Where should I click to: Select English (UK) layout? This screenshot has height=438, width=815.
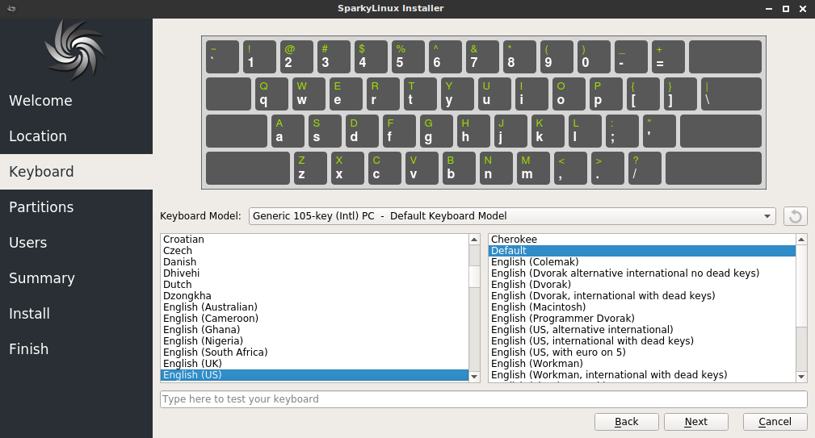click(314, 363)
